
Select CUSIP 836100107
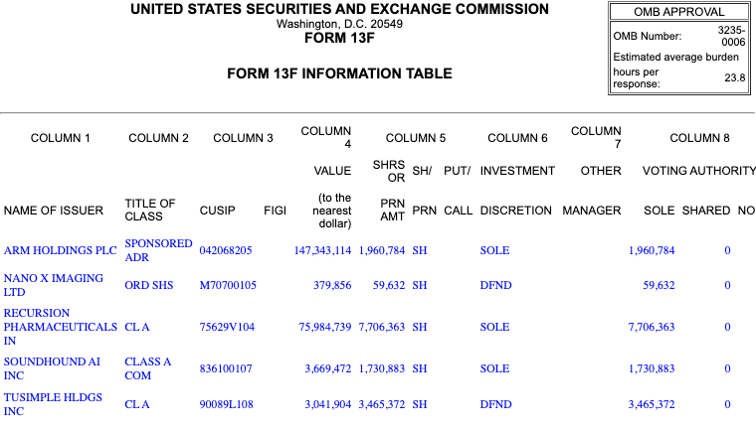(x=226, y=369)
